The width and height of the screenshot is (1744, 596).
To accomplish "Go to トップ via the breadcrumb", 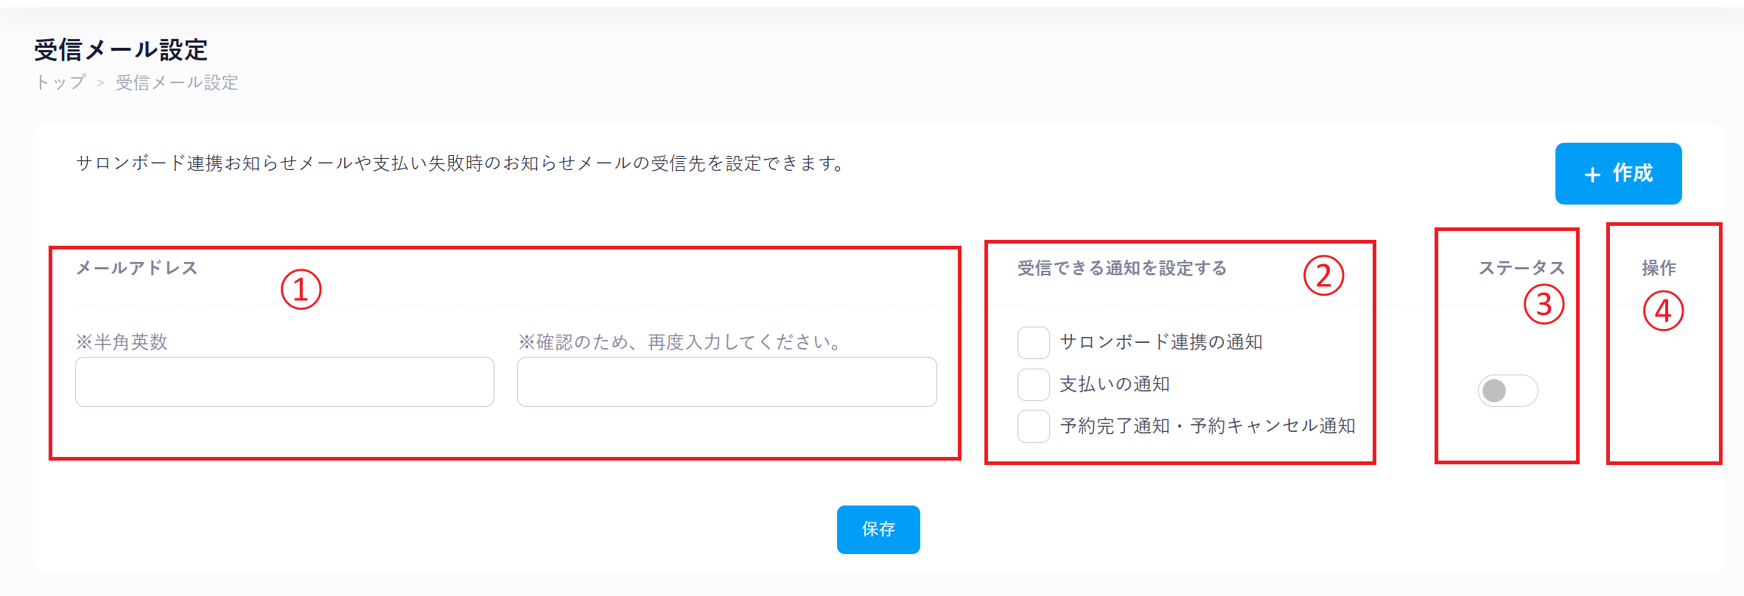I will pyautogui.click(x=60, y=82).
